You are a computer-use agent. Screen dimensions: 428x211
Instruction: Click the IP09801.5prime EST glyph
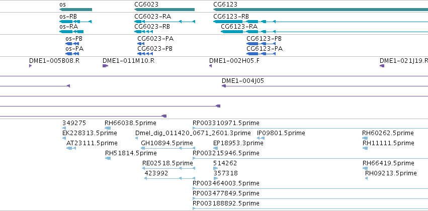tap(261, 138)
